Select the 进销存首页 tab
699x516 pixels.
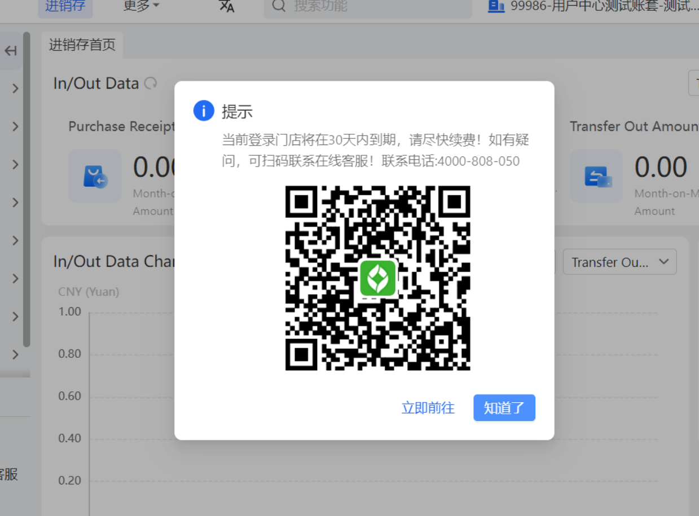[82, 45]
